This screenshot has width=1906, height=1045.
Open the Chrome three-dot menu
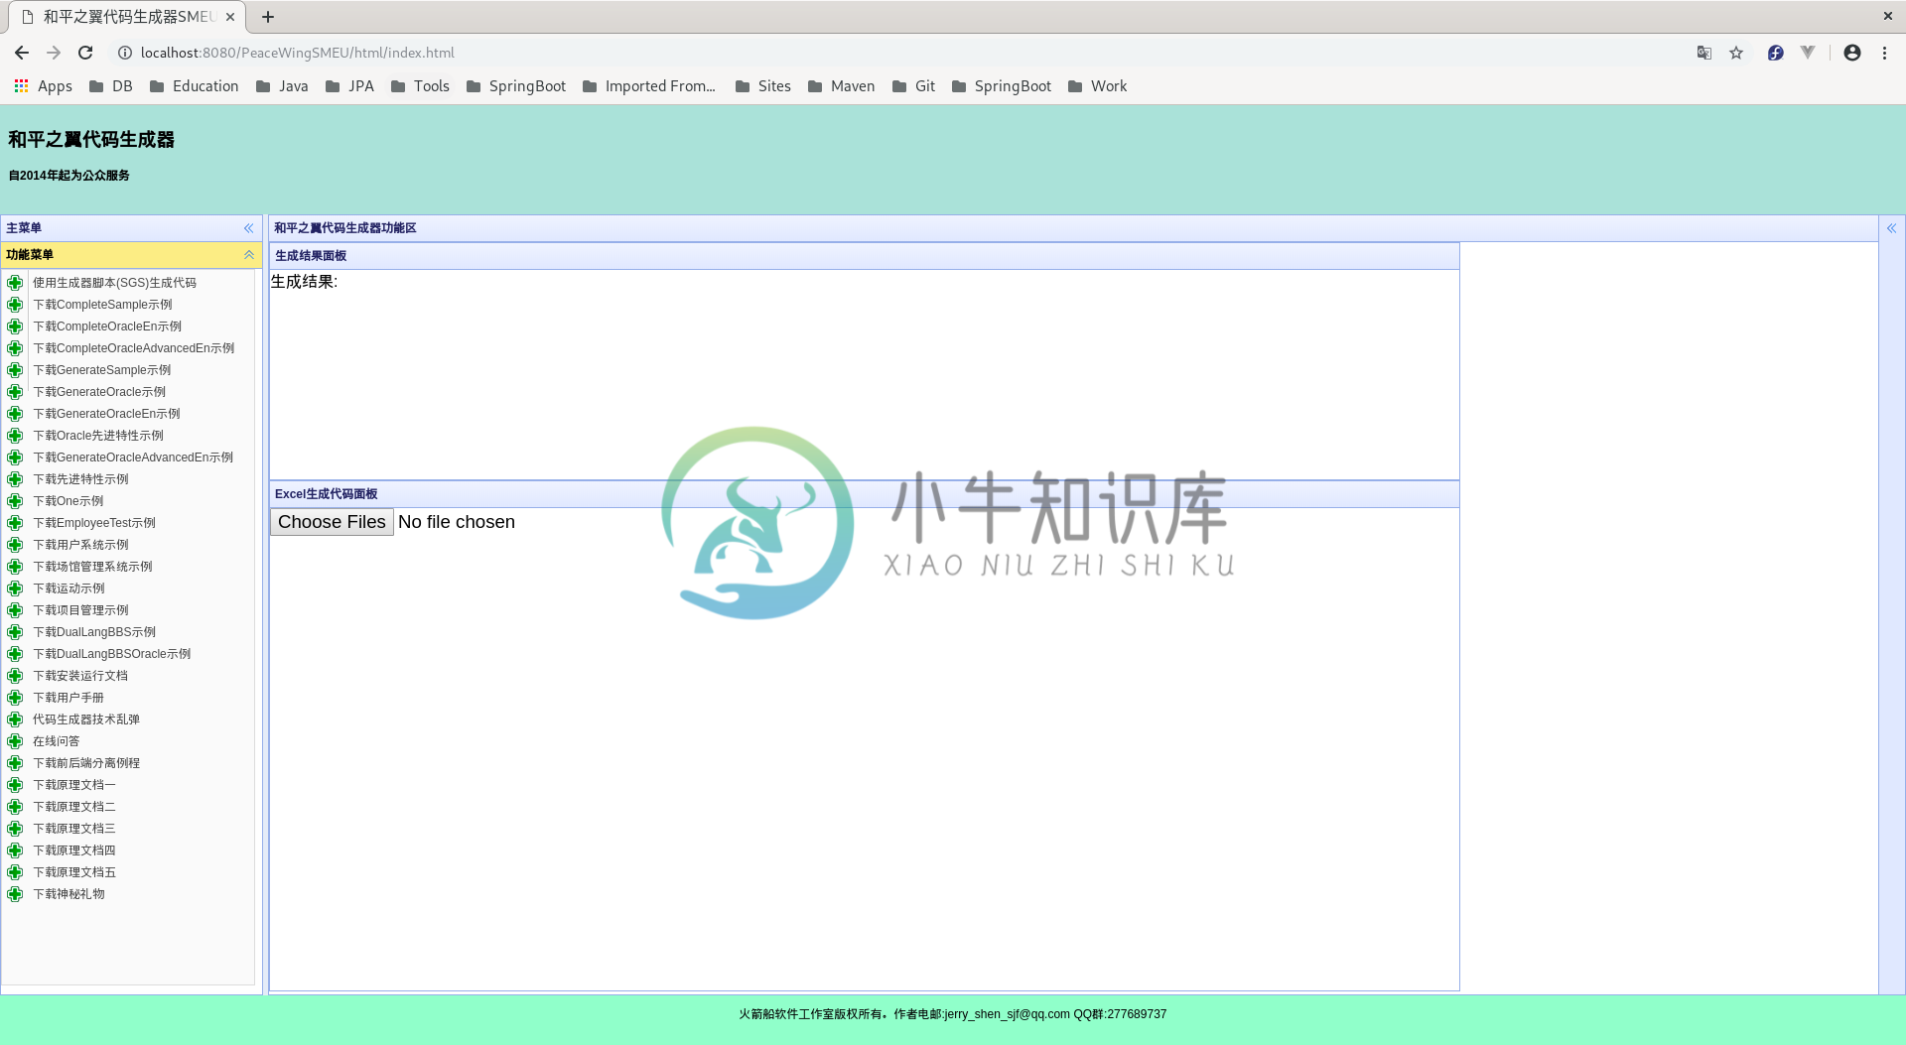coord(1884,53)
